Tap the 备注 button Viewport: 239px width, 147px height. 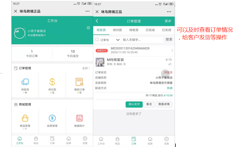point(149,104)
